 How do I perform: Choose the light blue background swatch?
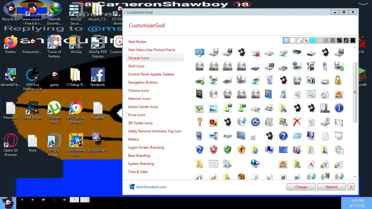pyautogui.click(x=286, y=41)
